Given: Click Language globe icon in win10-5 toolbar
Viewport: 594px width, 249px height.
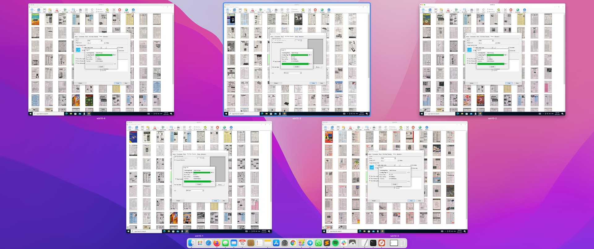Looking at the screenshot, I should click(420, 127).
